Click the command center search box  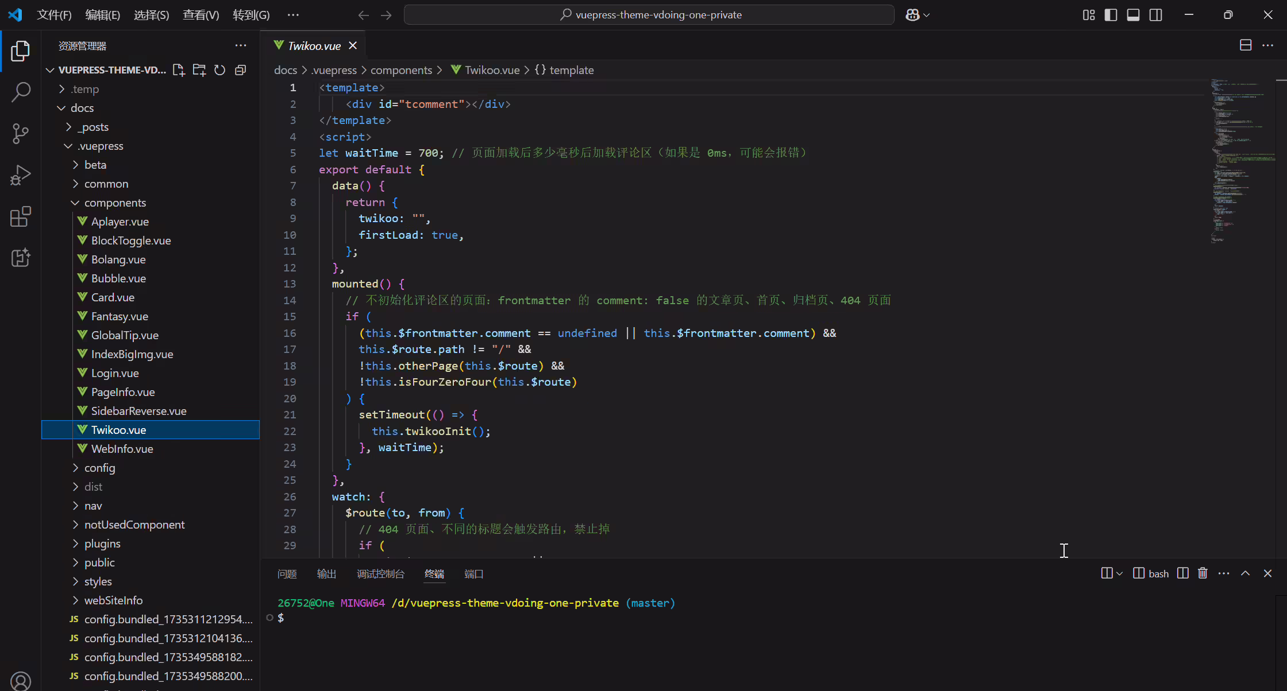pos(649,15)
